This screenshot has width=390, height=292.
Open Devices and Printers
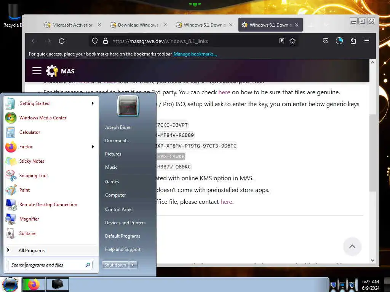(125, 223)
